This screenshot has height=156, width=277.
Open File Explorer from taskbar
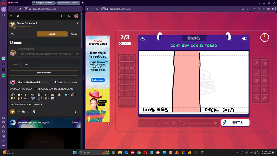(120, 153)
